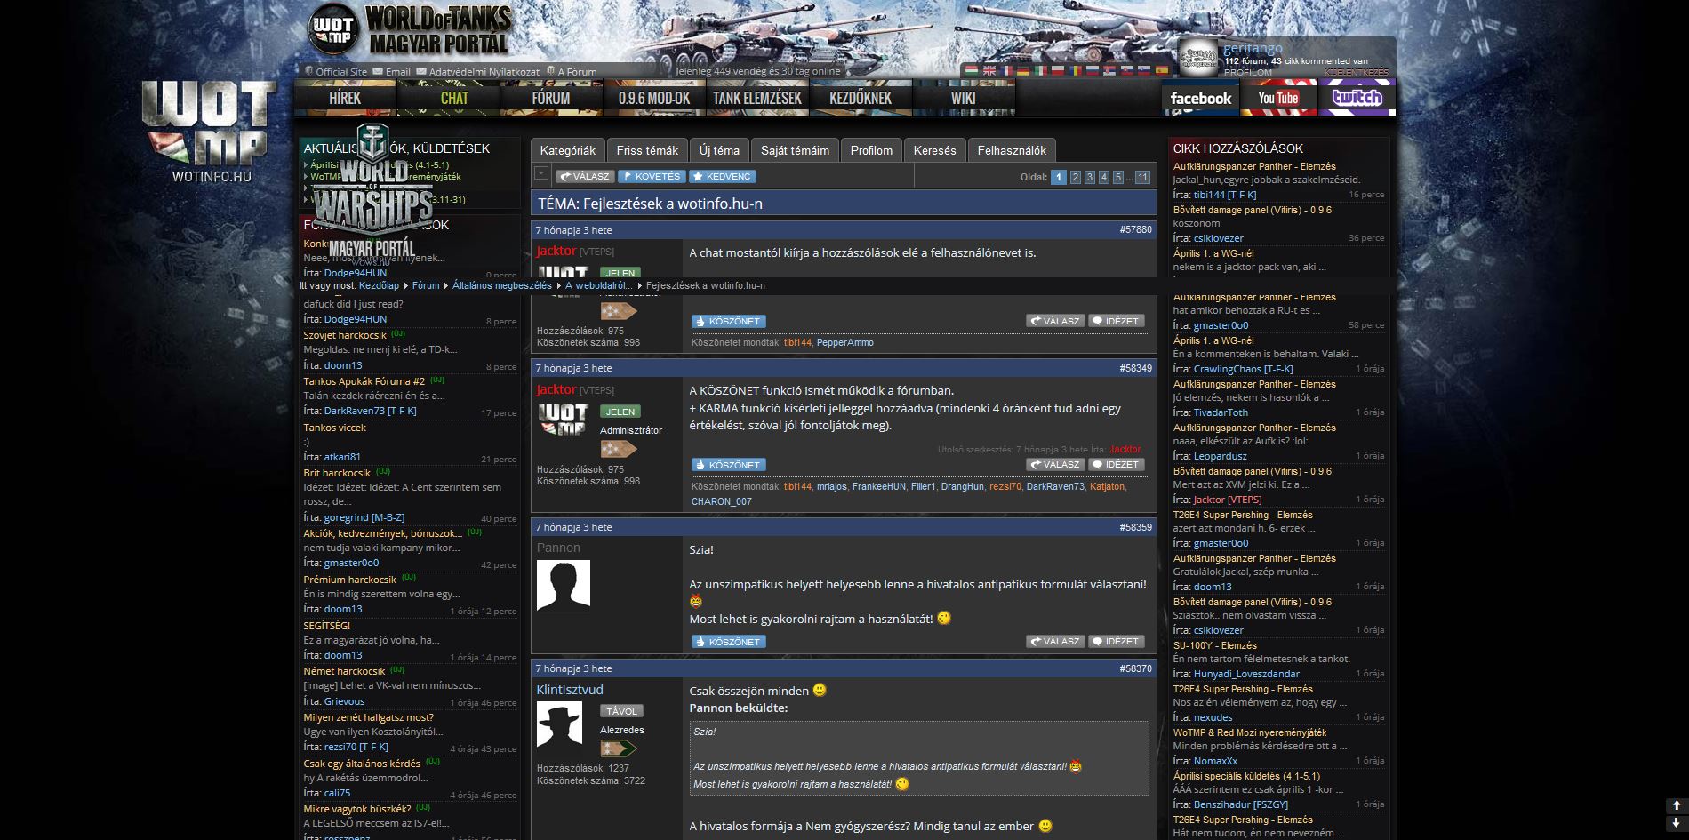The height and width of the screenshot is (840, 1689).
Task: Open the YouTube channel button
Action: pos(1278,98)
